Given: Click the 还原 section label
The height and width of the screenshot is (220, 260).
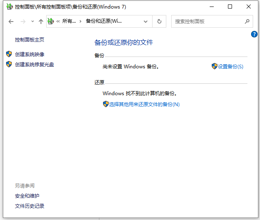Looking at the screenshot, I should (x=99, y=82).
